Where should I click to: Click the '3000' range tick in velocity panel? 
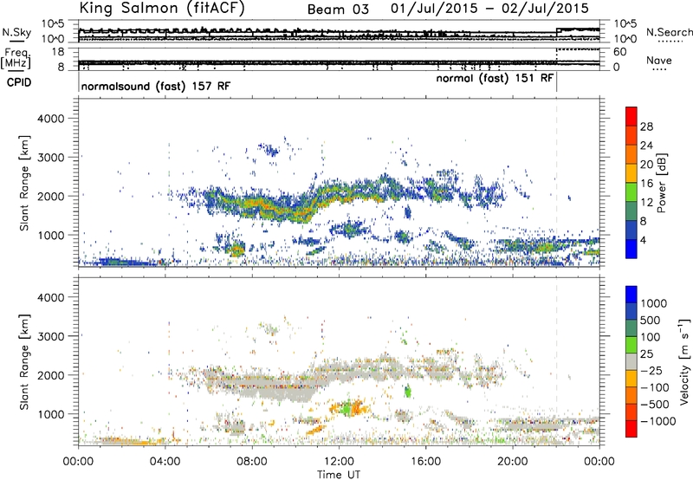50,336
